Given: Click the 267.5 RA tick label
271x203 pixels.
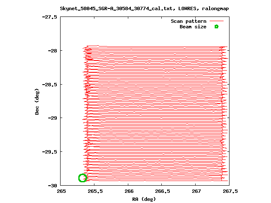Looking at the screenshot, I should 230,191.
